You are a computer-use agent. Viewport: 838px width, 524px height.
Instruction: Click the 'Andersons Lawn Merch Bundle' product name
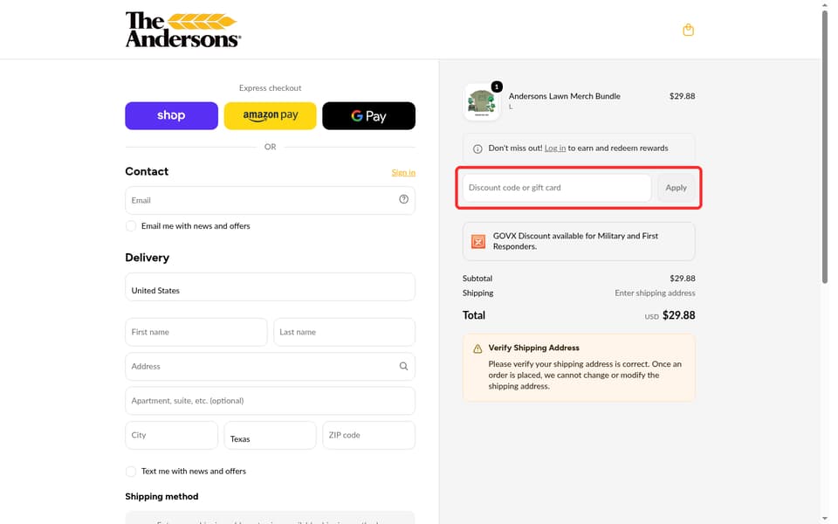(x=565, y=96)
